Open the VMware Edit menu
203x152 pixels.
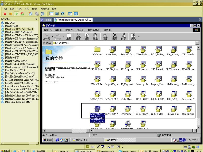coord(12,9)
